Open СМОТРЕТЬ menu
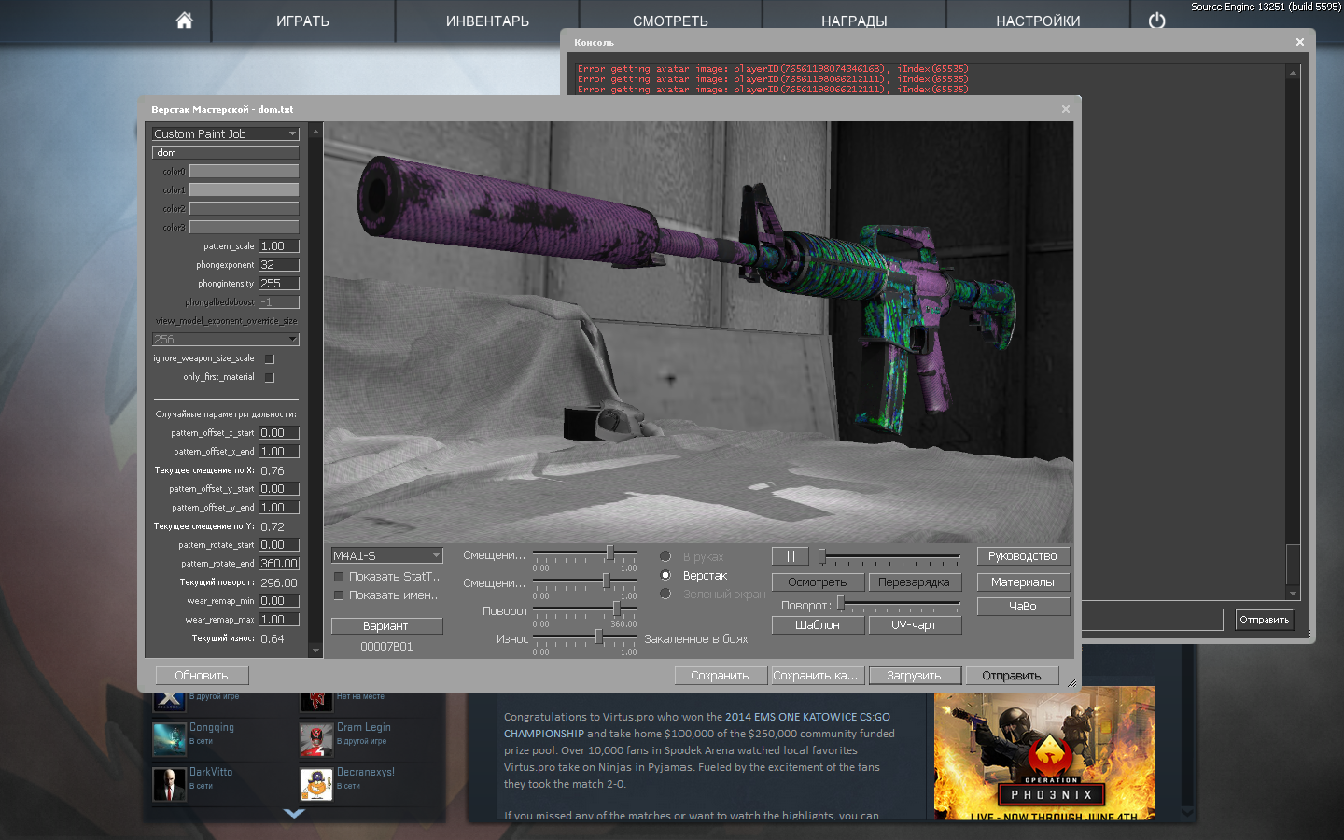The height and width of the screenshot is (840, 1344). click(x=670, y=21)
